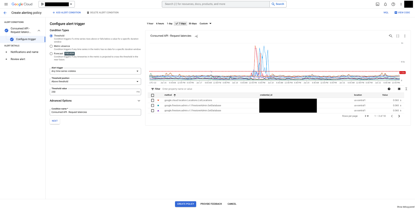Open the Alert trigger dropdown
The image size is (415, 209).
point(95,71)
